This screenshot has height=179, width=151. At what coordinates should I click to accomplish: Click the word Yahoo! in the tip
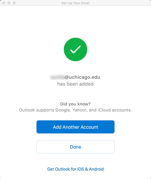pyautogui.click(x=80, y=110)
